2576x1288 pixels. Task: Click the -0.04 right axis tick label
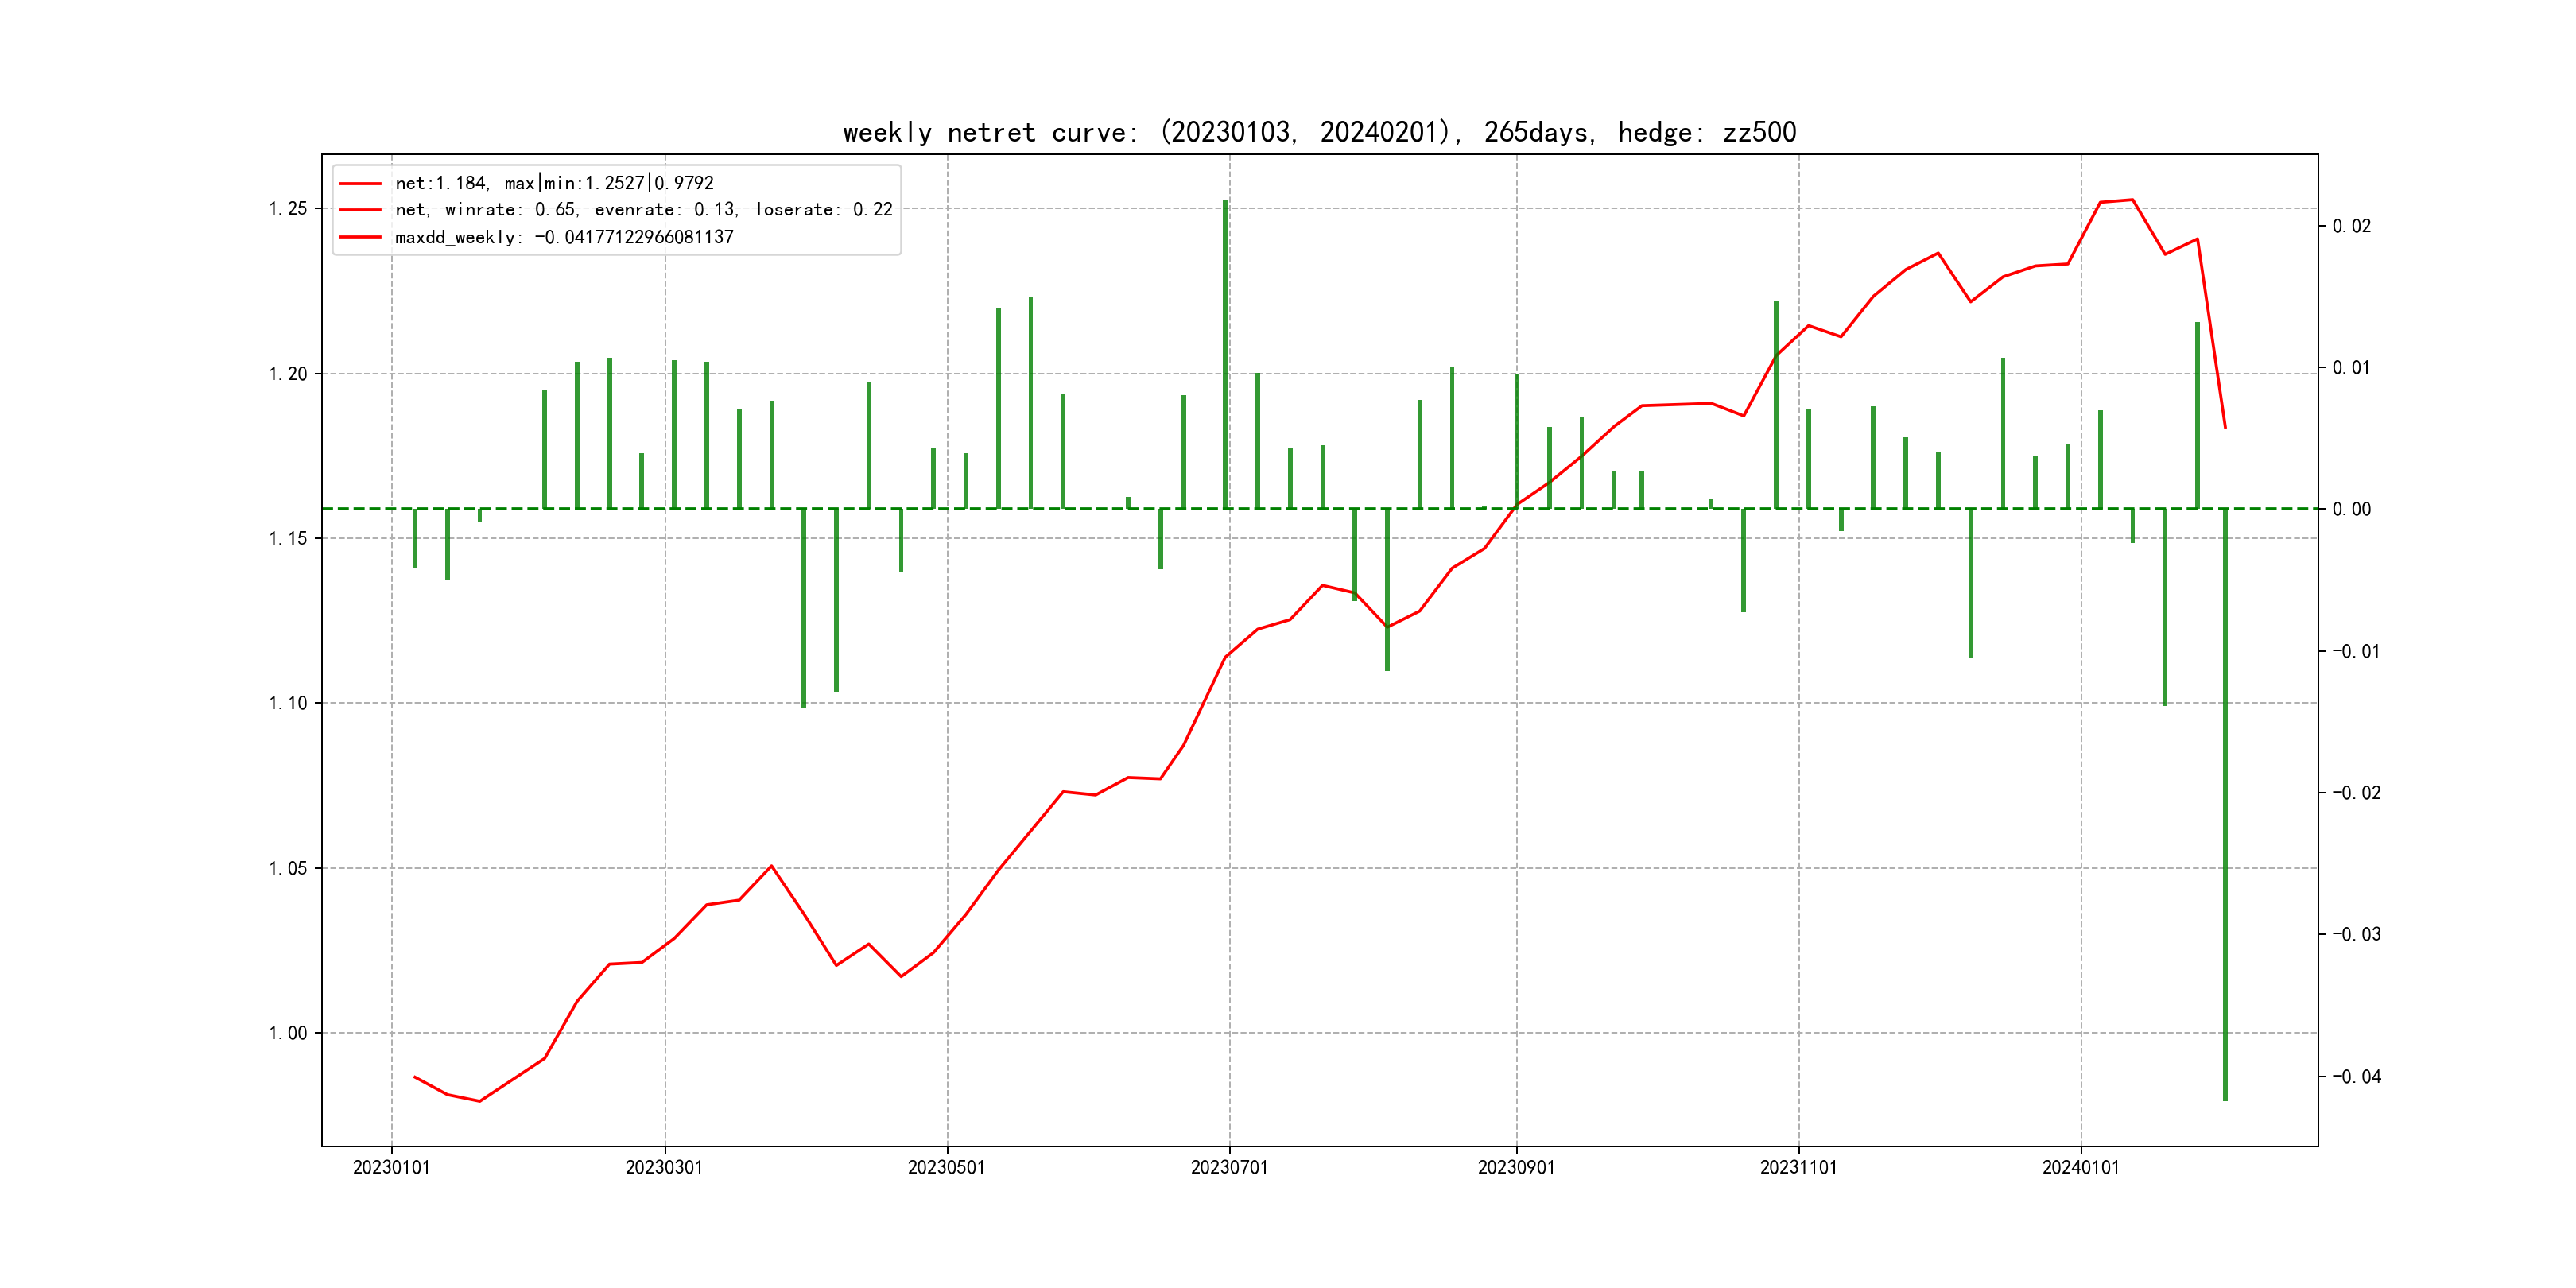[2356, 1077]
